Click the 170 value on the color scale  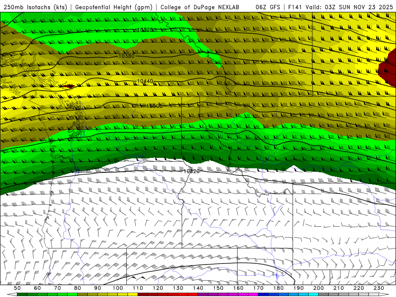click(258, 288)
